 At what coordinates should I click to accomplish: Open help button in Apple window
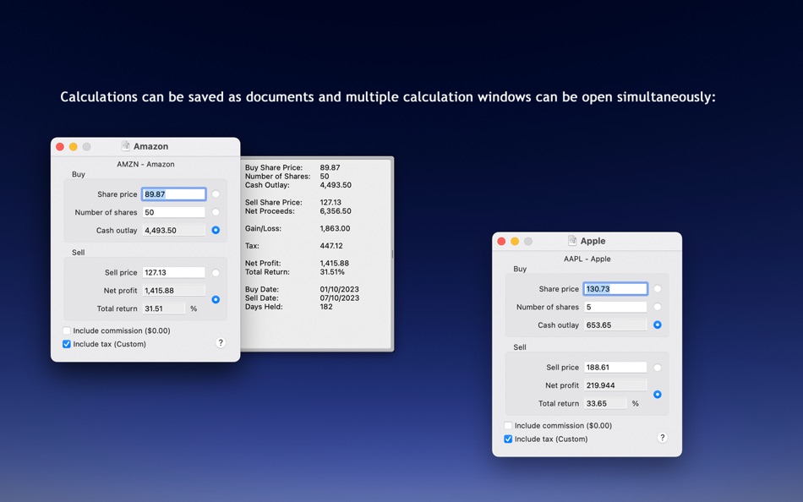point(662,438)
